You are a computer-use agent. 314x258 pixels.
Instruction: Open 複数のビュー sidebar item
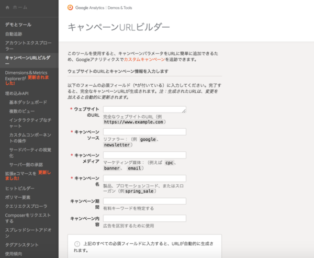coord(22,111)
